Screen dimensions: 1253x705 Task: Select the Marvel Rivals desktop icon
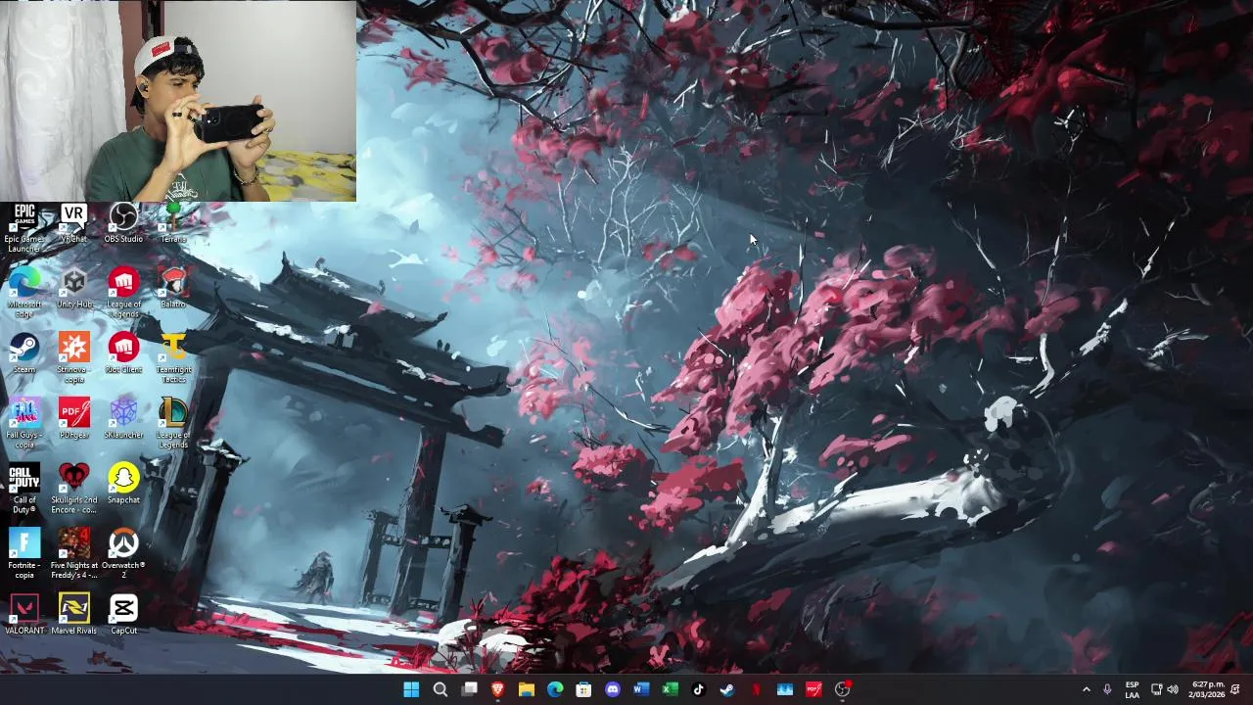(x=73, y=615)
